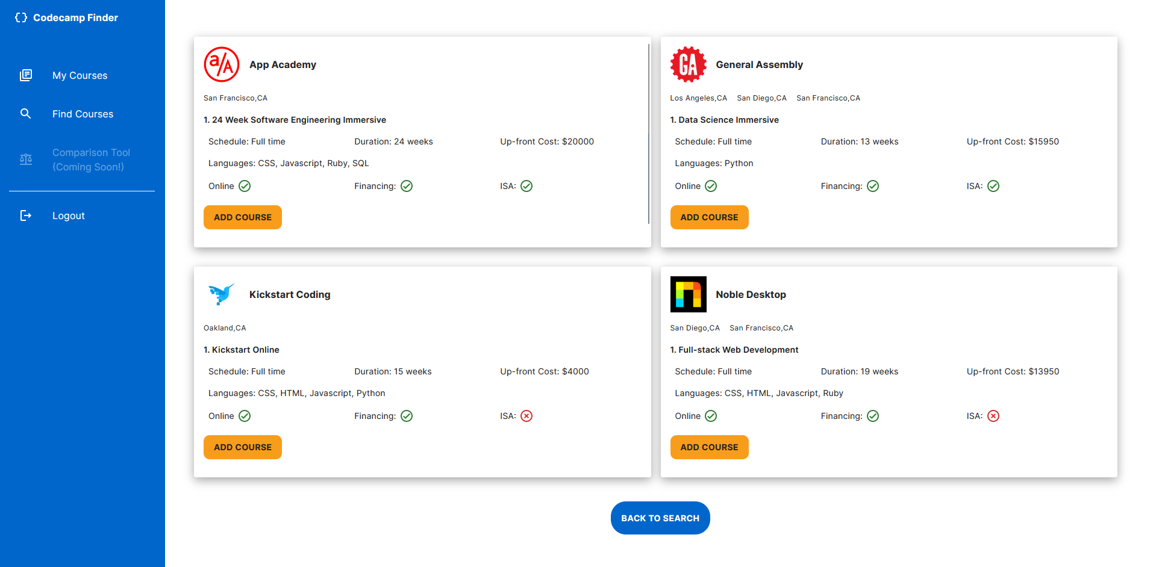The width and height of the screenshot is (1156, 567).
Task: Click App Academy Financing check icon
Action: 407,186
